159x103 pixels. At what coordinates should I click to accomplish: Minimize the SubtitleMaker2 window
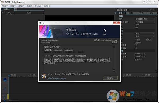tap(144, 2)
